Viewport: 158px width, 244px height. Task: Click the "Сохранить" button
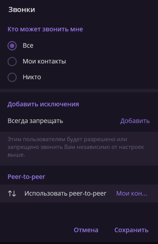(132, 230)
